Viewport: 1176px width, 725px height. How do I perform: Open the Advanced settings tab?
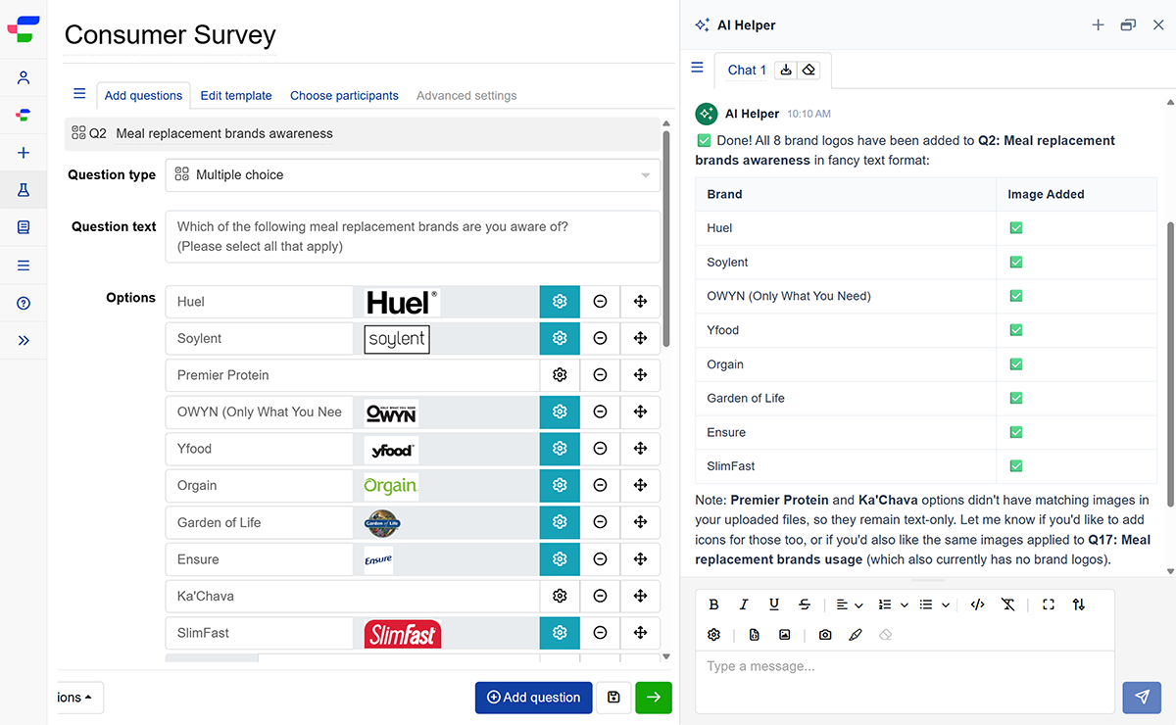click(466, 96)
